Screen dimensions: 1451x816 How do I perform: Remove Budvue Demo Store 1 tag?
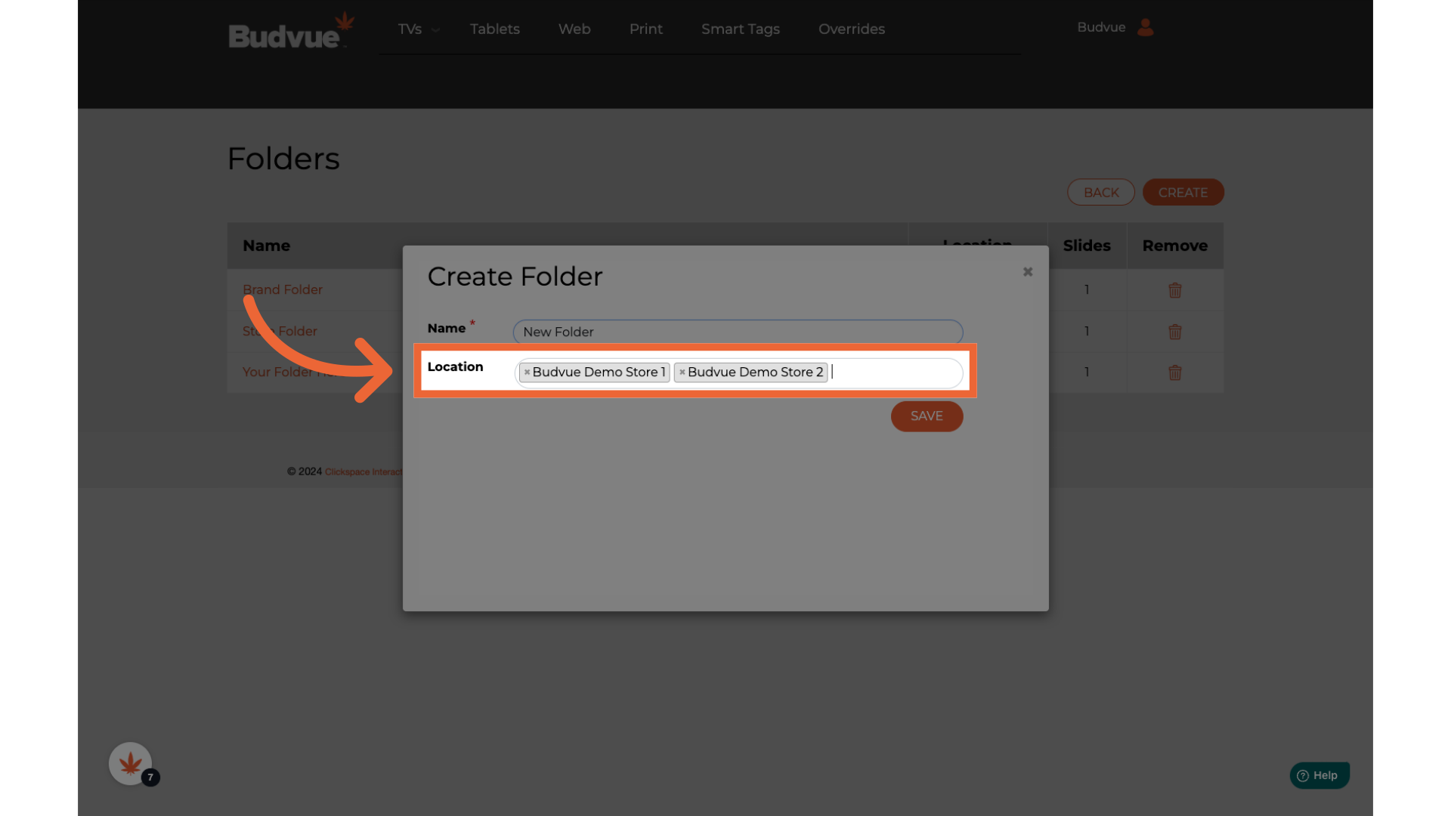527,372
